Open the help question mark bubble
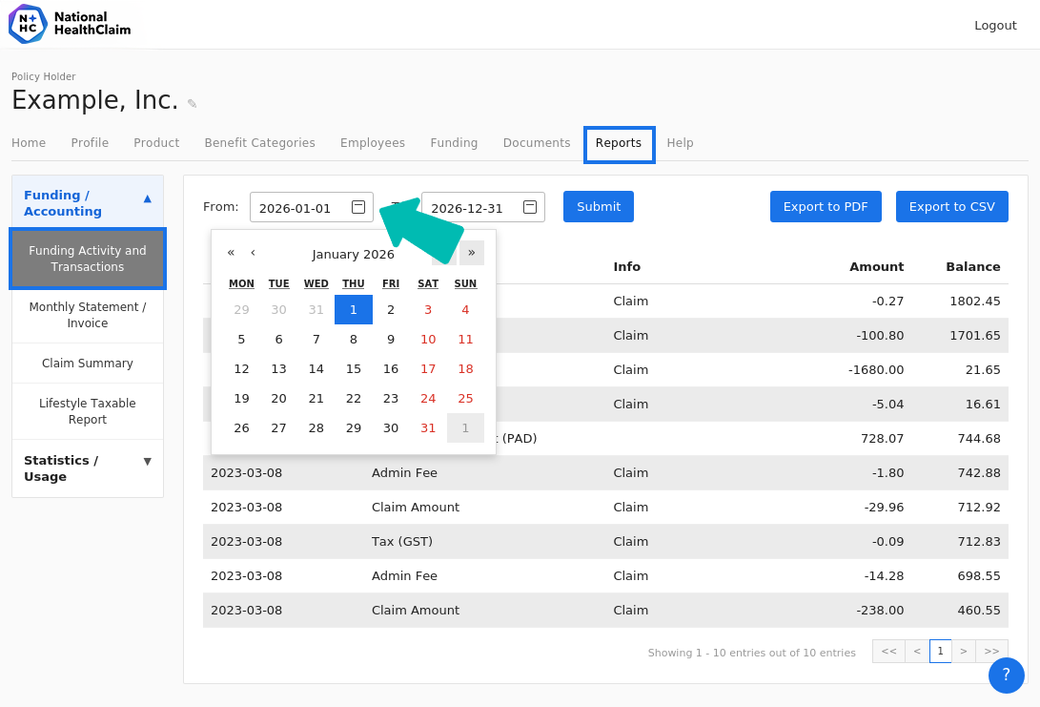 coord(1006,676)
